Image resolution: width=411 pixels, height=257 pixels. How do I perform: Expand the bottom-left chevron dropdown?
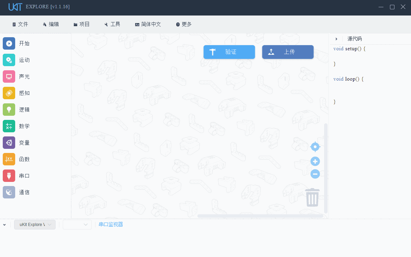pos(4,224)
